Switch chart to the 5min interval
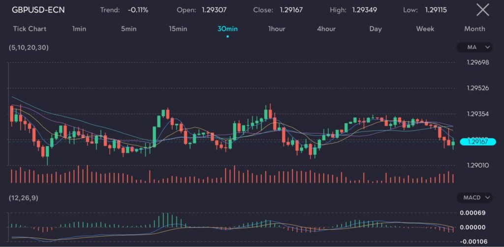The image size is (504, 247). tap(128, 28)
